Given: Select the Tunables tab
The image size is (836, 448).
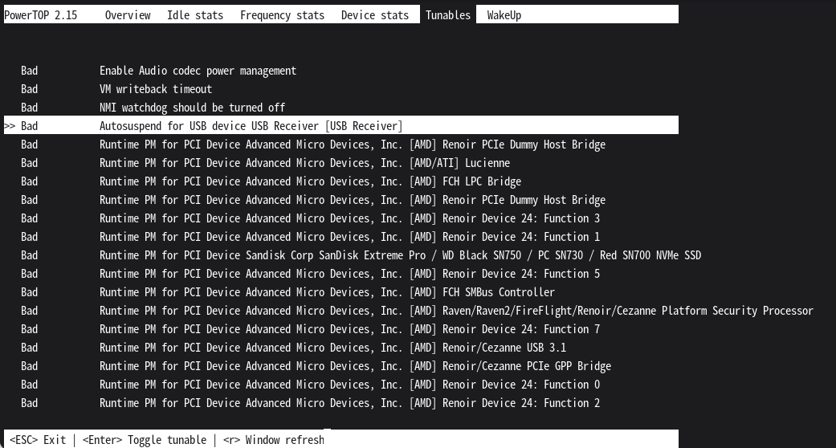Looking at the screenshot, I should click(448, 14).
